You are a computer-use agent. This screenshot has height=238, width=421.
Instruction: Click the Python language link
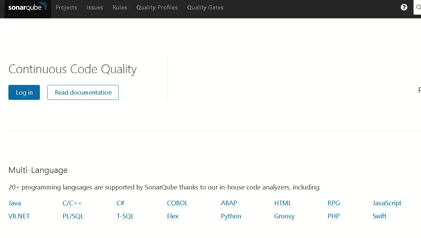[x=231, y=216]
